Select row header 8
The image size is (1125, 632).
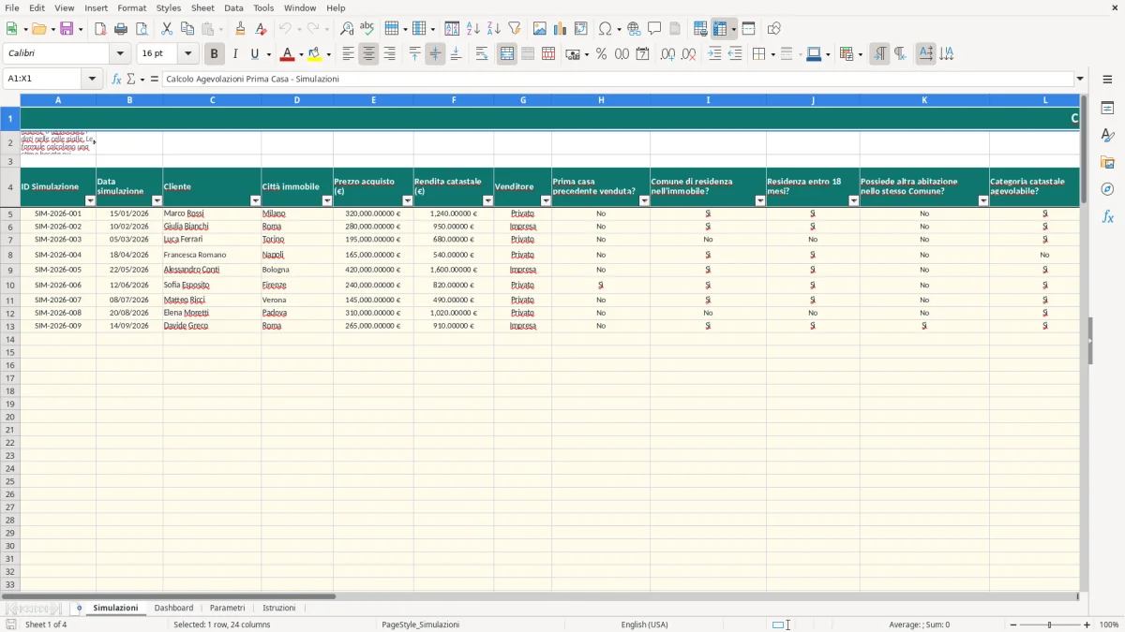pos(10,255)
